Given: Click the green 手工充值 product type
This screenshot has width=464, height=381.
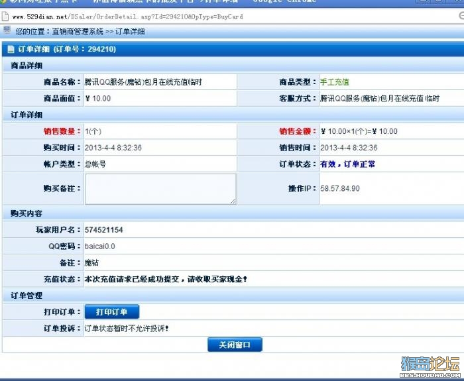Looking at the screenshot, I should click(x=335, y=82).
